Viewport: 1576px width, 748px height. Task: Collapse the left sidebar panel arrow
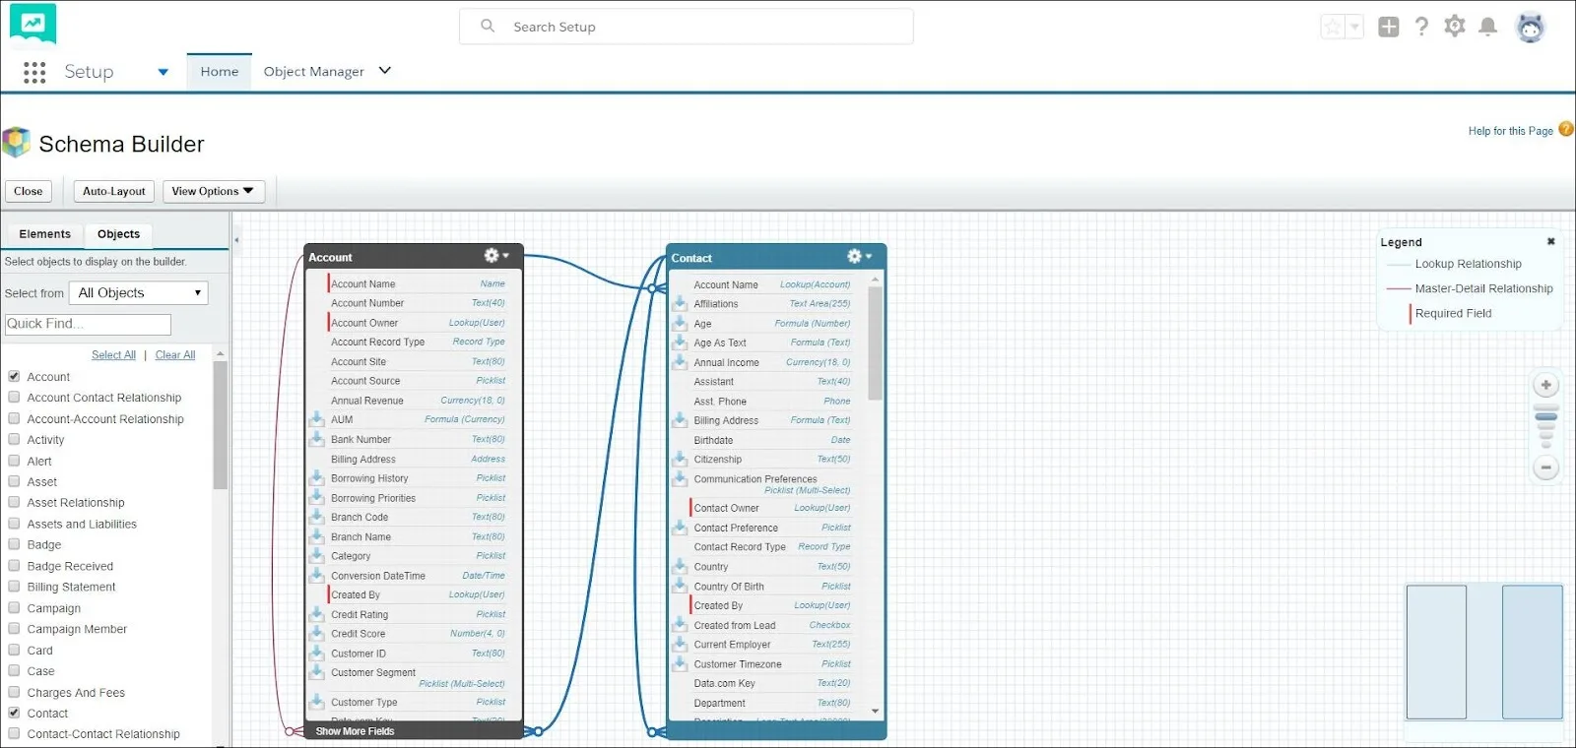pos(236,240)
